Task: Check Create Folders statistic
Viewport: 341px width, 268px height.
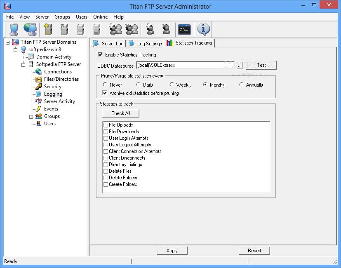Action: [106, 184]
